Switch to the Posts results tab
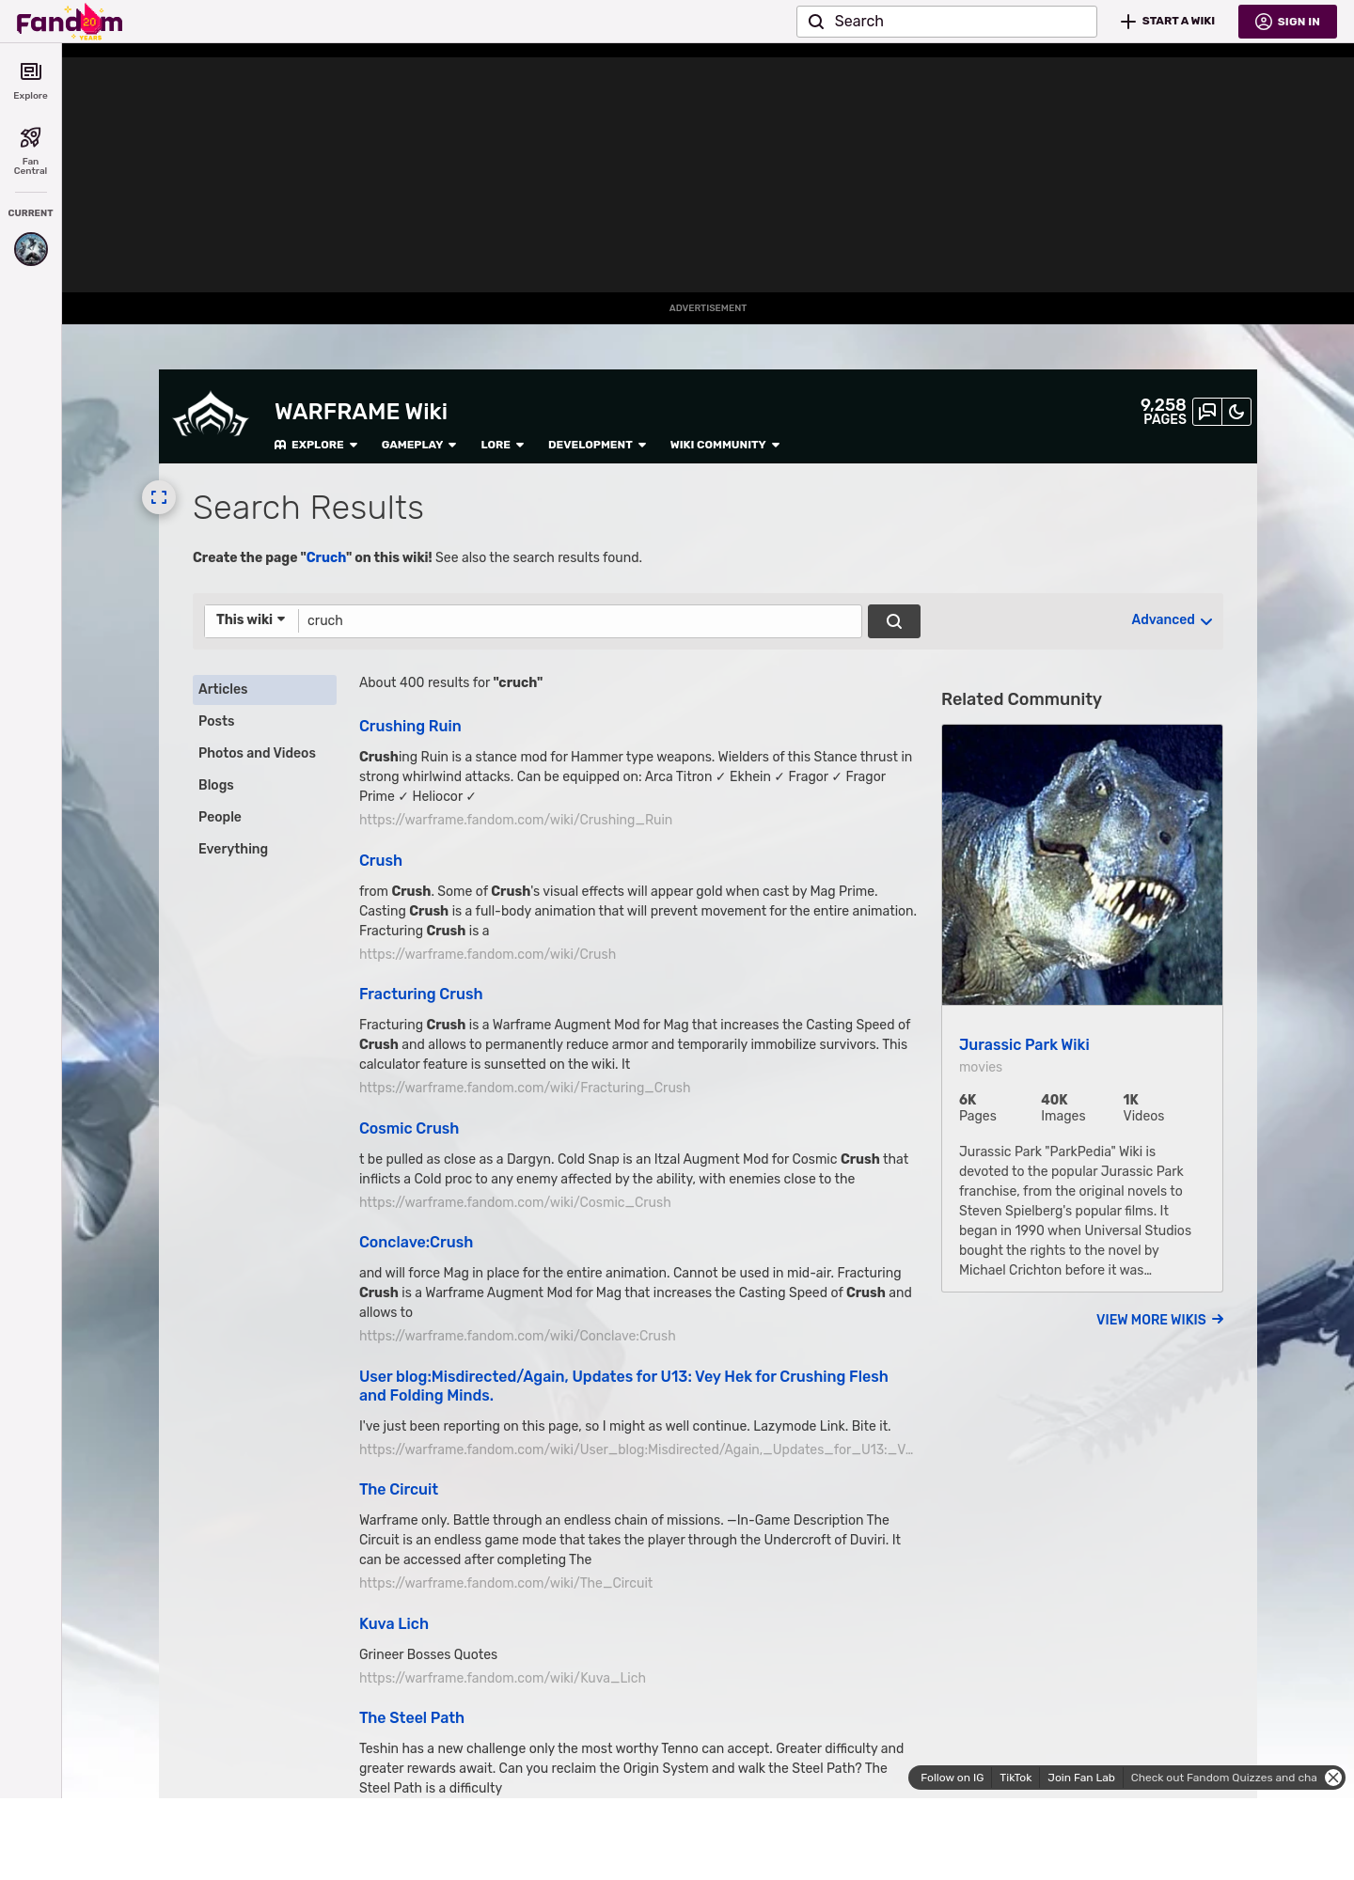This screenshot has width=1354, height=1880. click(x=216, y=721)
